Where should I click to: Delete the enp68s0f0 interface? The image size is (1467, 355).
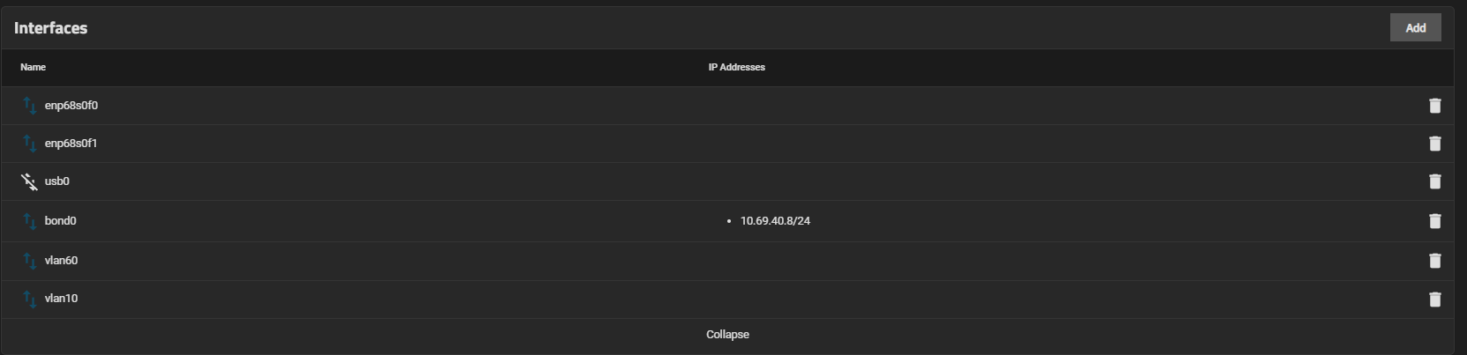tap(1434, 106)
